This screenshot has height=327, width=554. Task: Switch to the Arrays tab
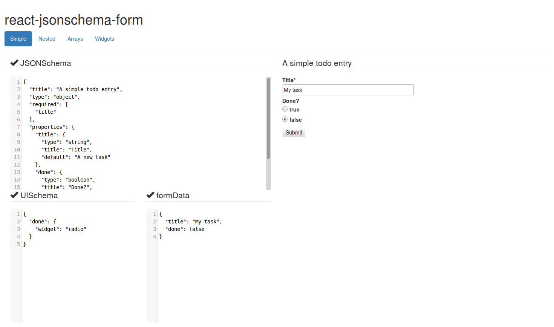(x=75, y=39)
